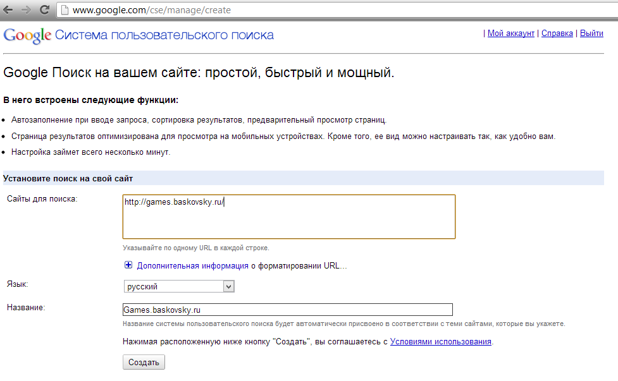Click the label Сайты для поиска:

42,199
